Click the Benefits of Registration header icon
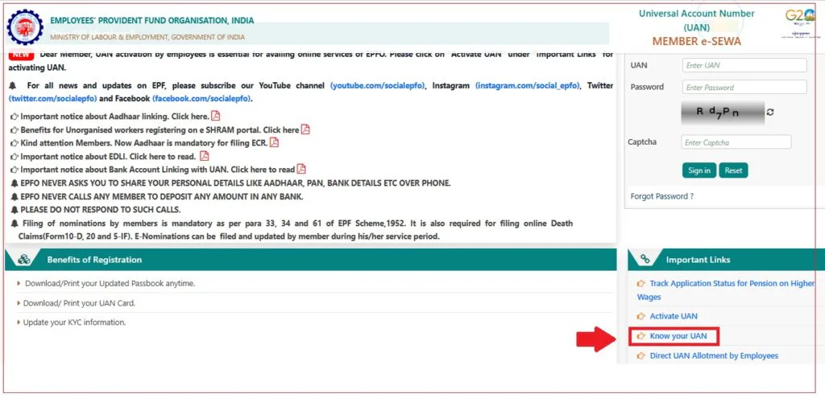 pyautogui.click(x=23, y=260)
